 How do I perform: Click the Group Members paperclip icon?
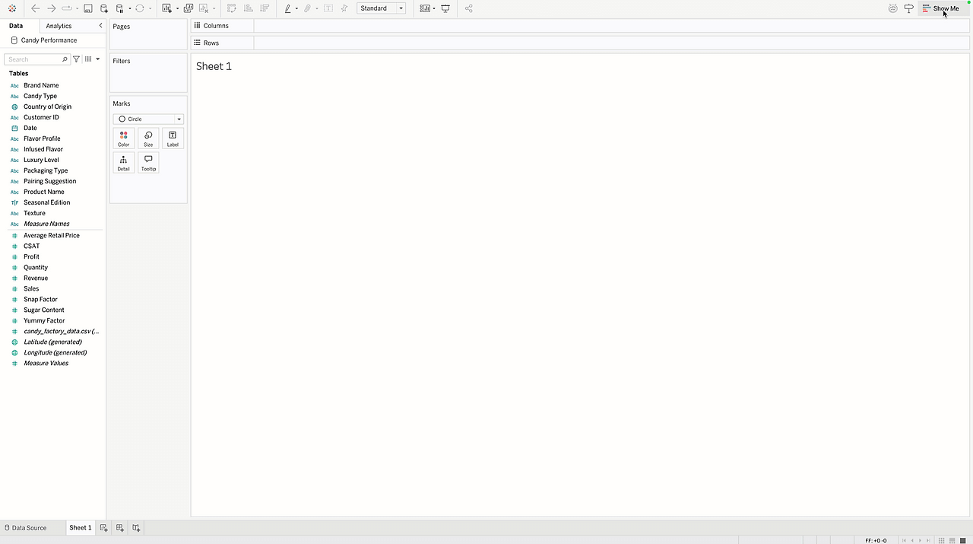pyautogui.click(x=307, y=8)
